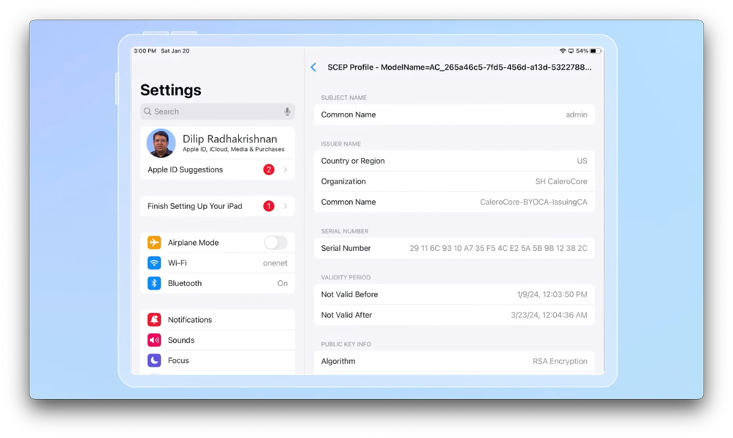Select the Country or Region row
Image resolution: width=733 pixels, height=438 pixels.
(454, 161)
